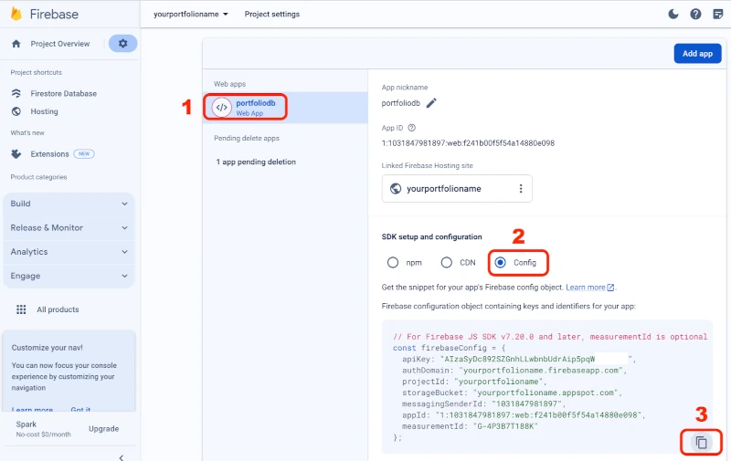Click SDK setup and configuration heading

point(431,236)
